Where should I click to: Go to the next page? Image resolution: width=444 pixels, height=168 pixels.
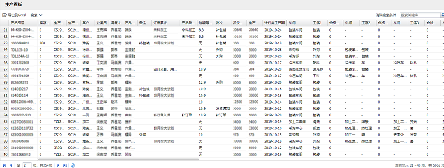click(x=58, y=165)
